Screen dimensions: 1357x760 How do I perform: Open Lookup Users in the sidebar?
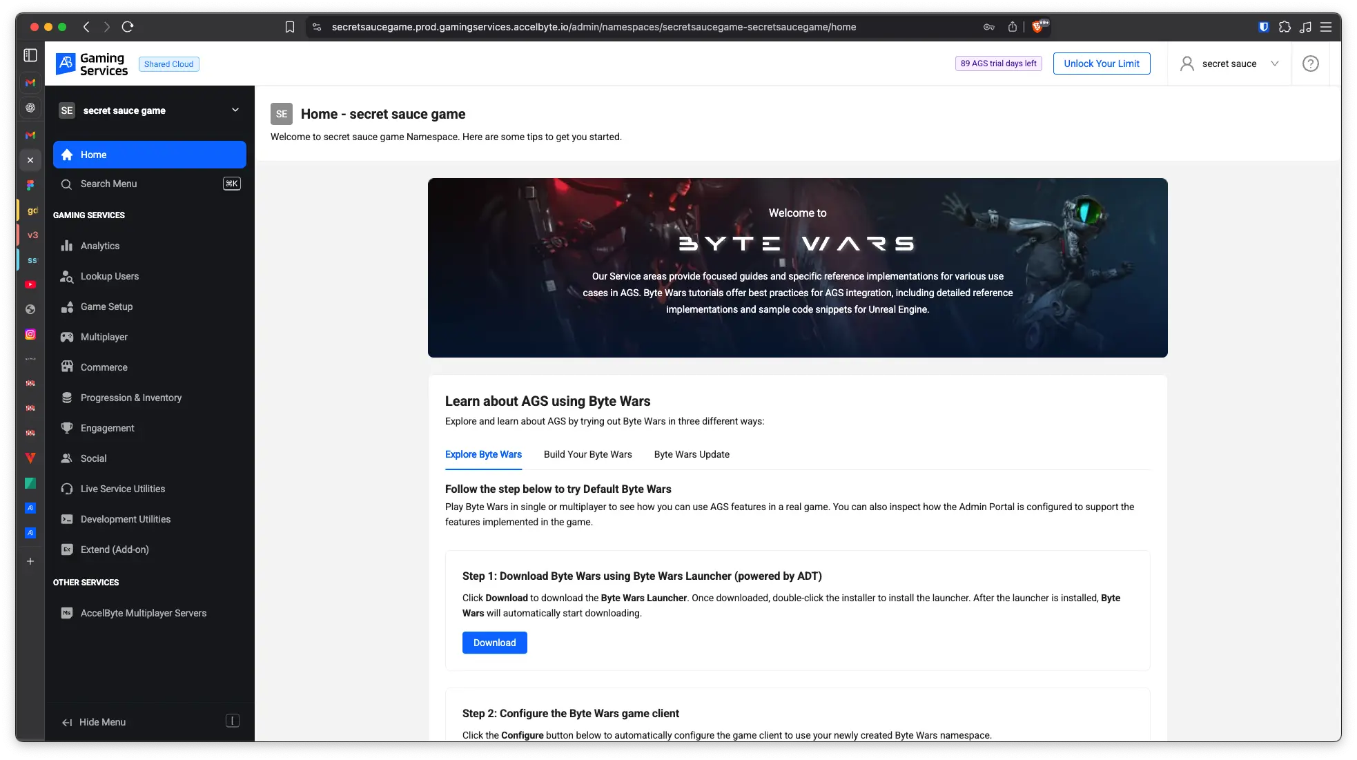coord(150,276)
